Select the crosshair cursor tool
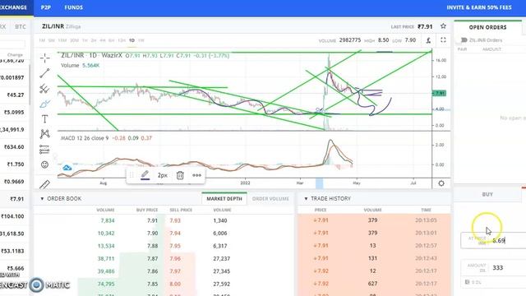Viewport: 526px width, 296px height. 44,58
